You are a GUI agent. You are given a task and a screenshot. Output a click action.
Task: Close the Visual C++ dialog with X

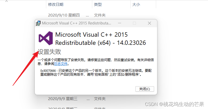[x=149, y=23]
